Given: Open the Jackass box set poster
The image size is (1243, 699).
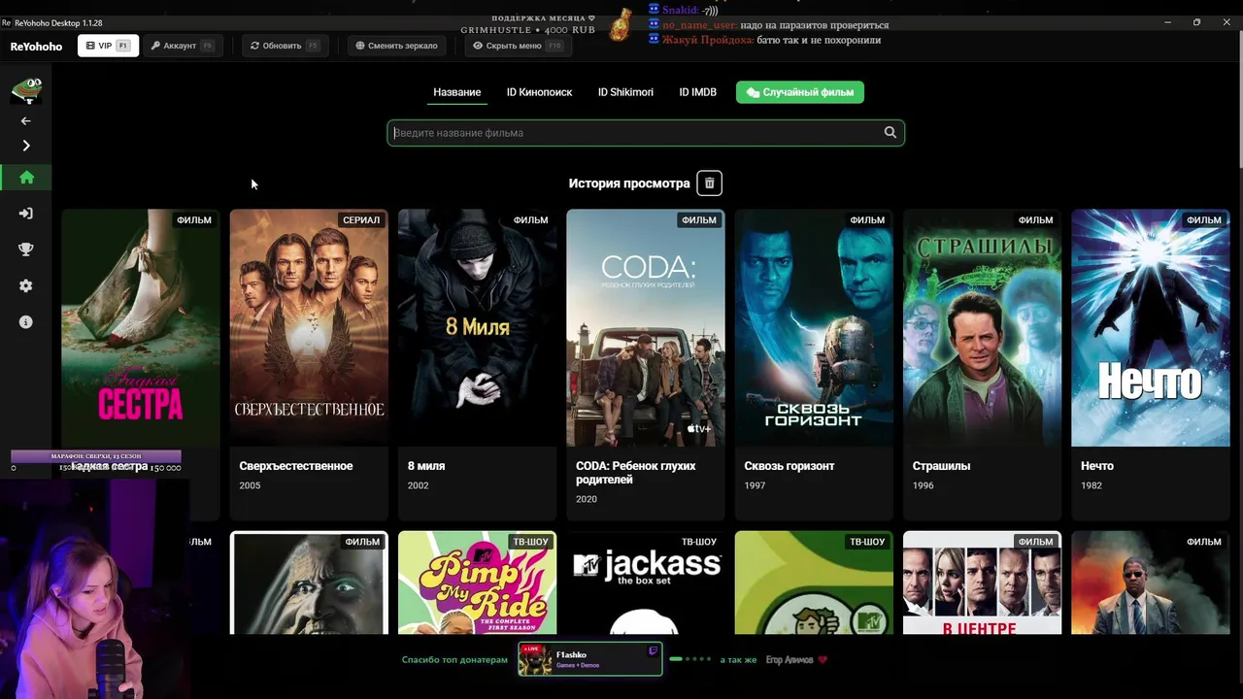Looking at the screenshot, I should coord(646,582).
